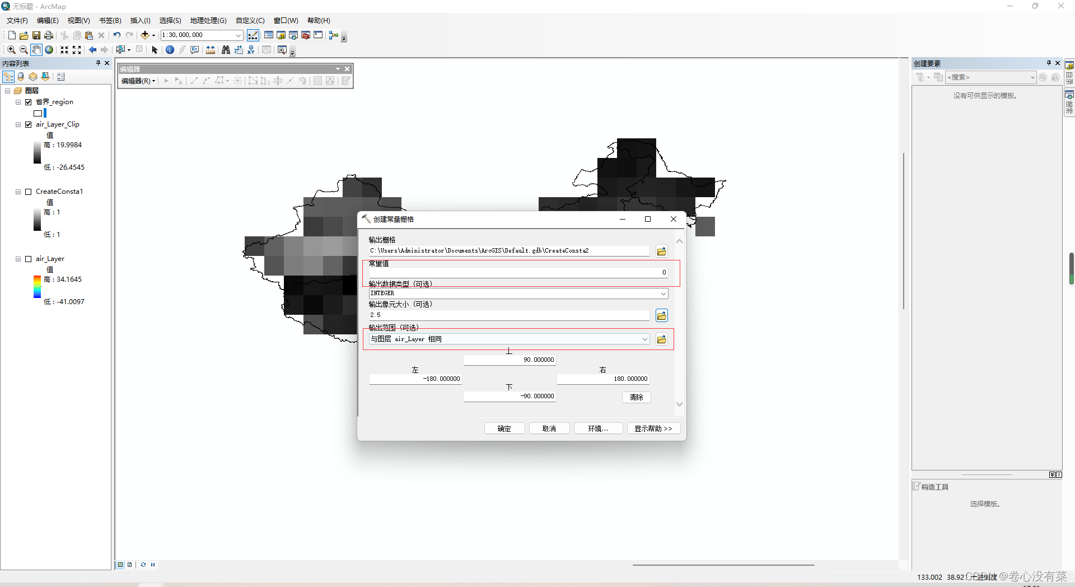Open the red ArcToolbox icon
The width and height of the screenshot is (1075, 587).
point(306,35)
